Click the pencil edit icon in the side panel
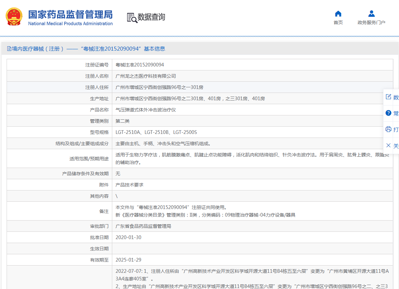The width and height of the screenshot is (399, 289). pyautogui.click(x=388, y=97)
